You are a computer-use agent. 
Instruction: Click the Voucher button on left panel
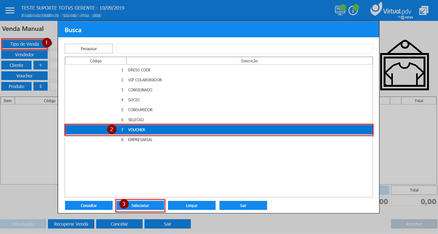tap(24, 76)
